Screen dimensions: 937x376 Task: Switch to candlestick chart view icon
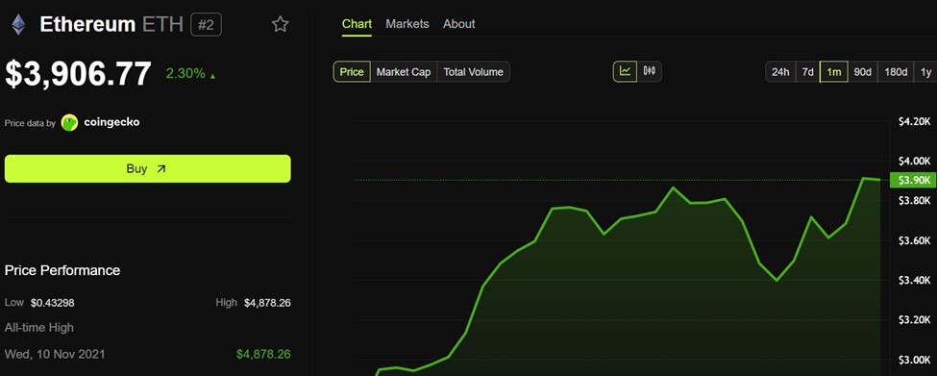[650, 71]
